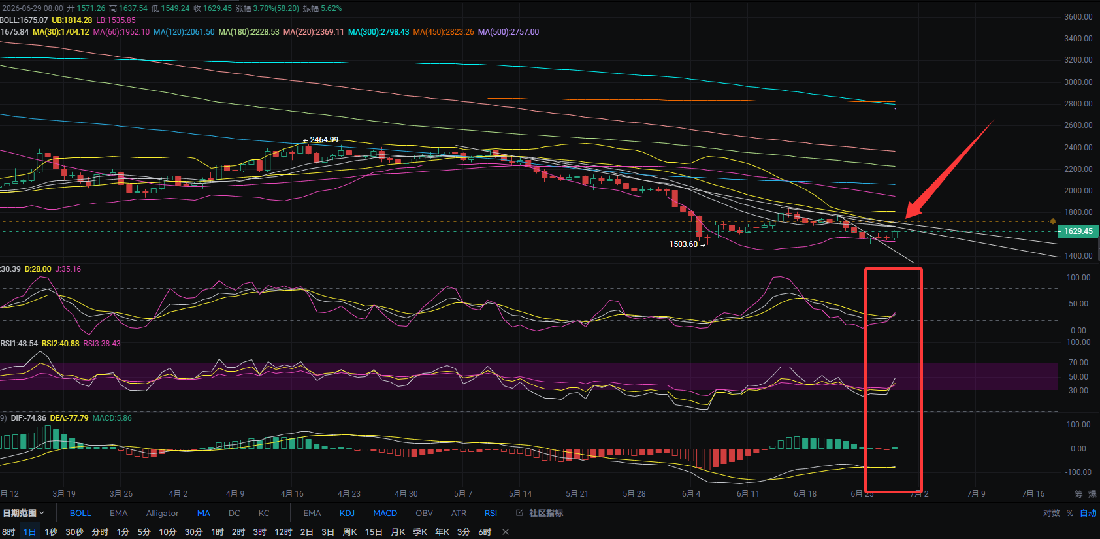Click the 1629.45 current price label
1100x539 pixels.
click(x=1078, y=231)
